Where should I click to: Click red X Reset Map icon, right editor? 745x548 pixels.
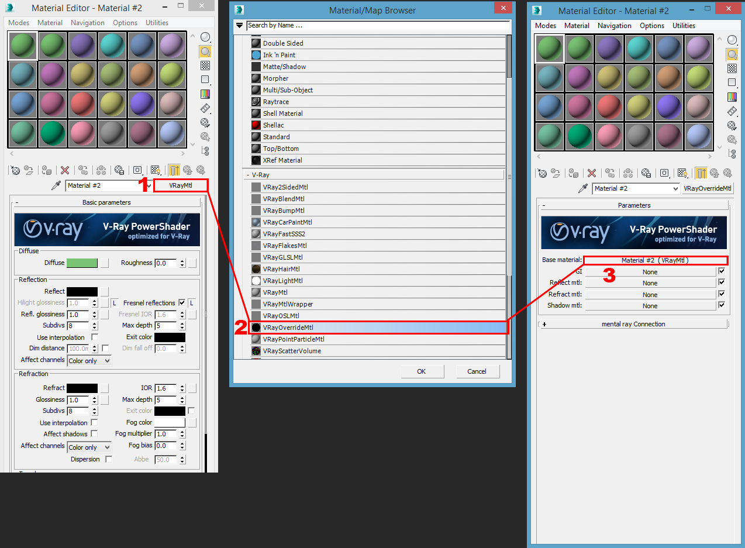tap(592, 173)
